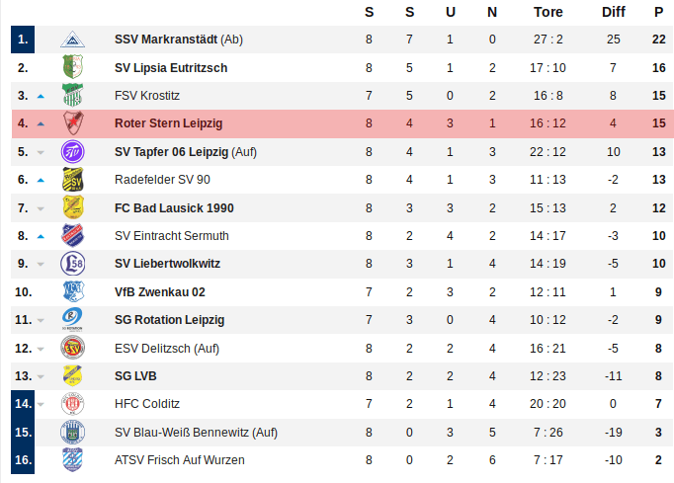Click the Tore column header

(548, 12)
